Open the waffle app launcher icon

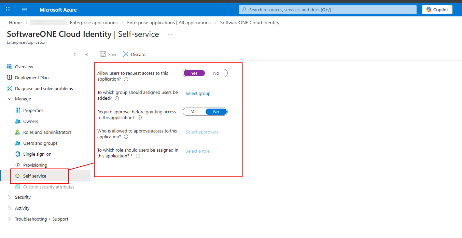(x=9, y=10)
